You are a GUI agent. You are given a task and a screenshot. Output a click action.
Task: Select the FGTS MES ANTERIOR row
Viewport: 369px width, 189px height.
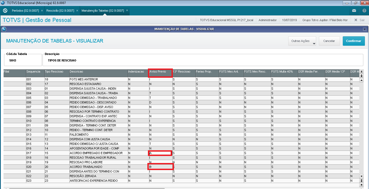(x=181, y=79)
